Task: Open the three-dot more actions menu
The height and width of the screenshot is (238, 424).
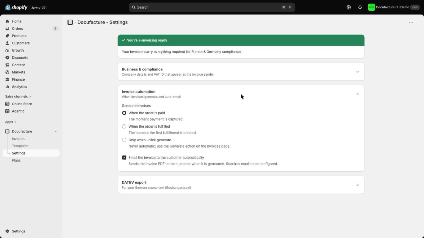Action: [411, 22]
